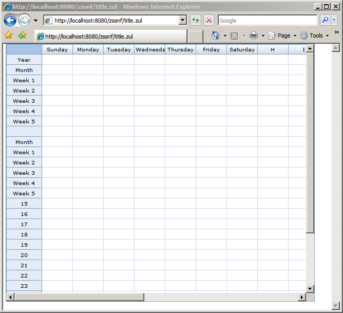Show more toolbar items chevron
Viewport: 343px width, 313px height.
point(337,32)
